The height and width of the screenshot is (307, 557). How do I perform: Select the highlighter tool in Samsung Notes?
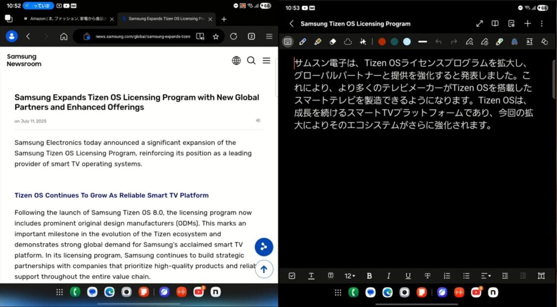(318, 42)
